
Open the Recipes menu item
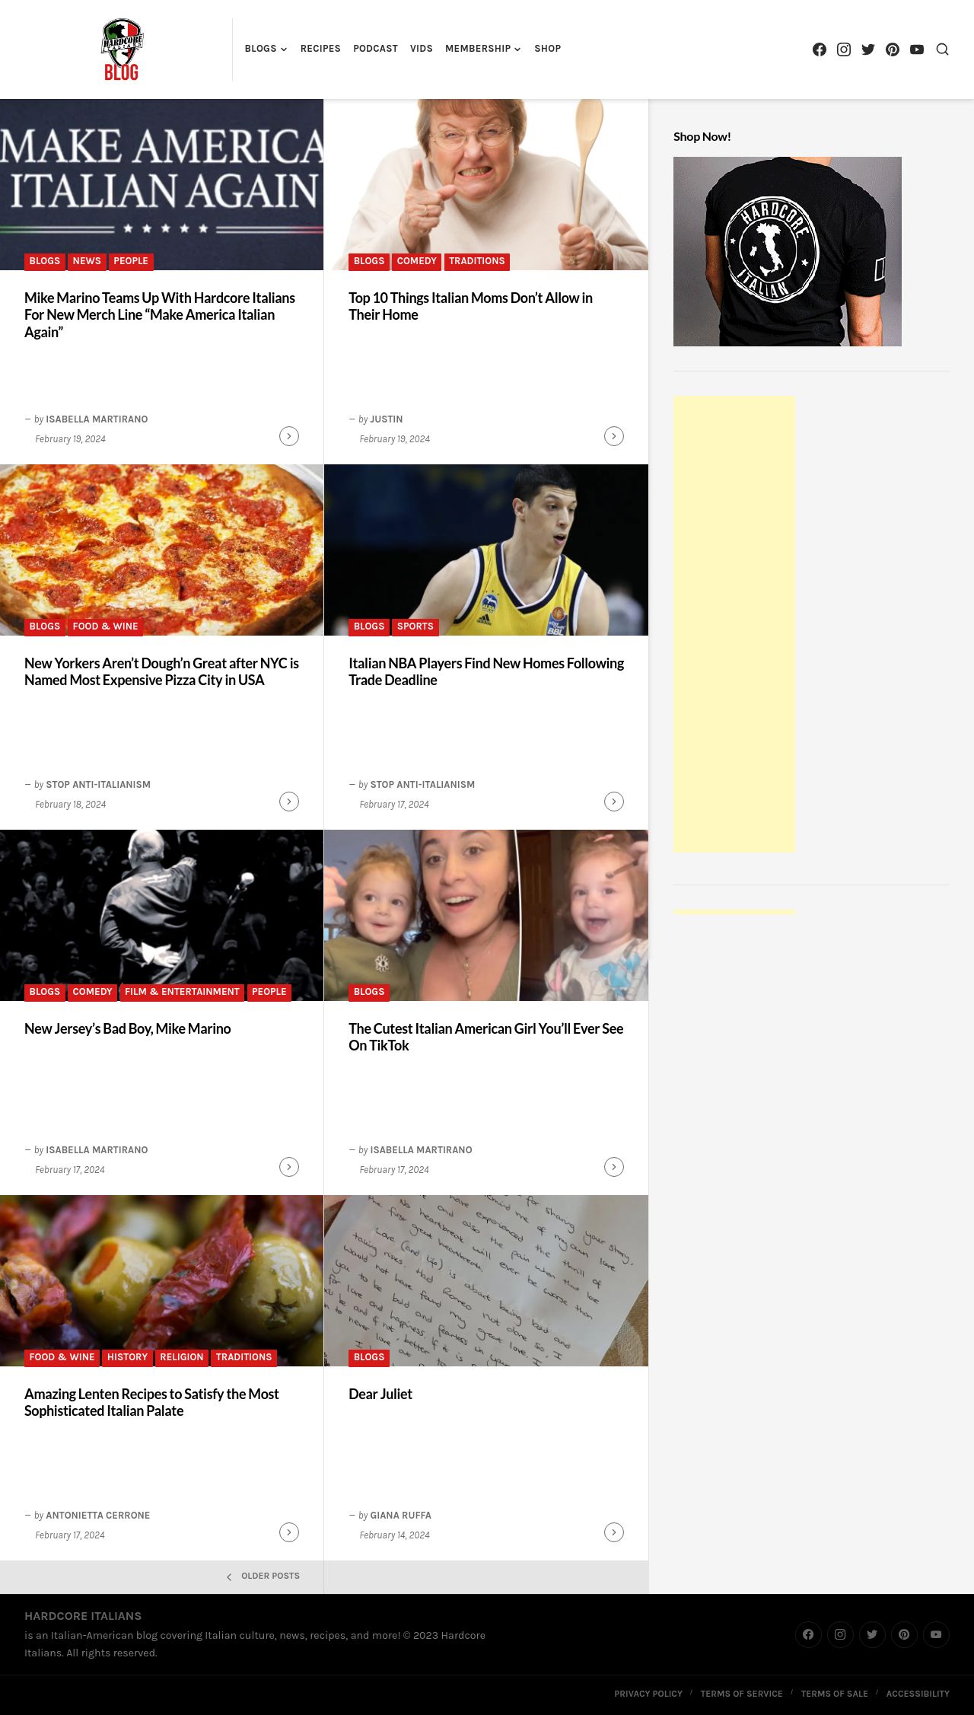320,49
